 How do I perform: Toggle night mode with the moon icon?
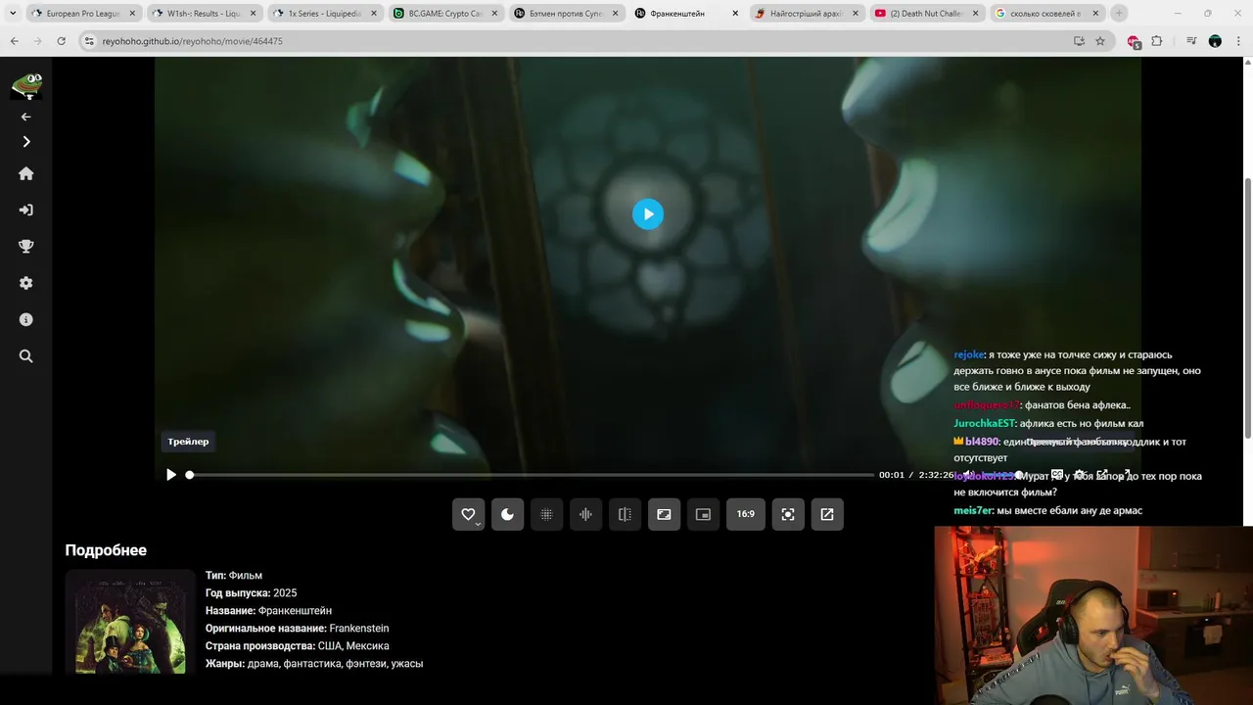(507, 514)
